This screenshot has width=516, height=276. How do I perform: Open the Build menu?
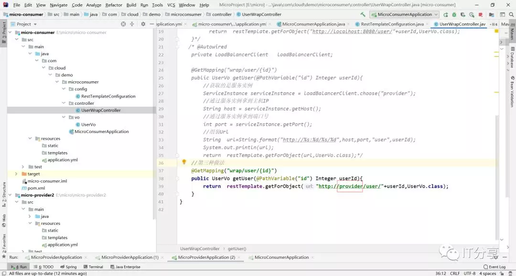pos(131,5)
